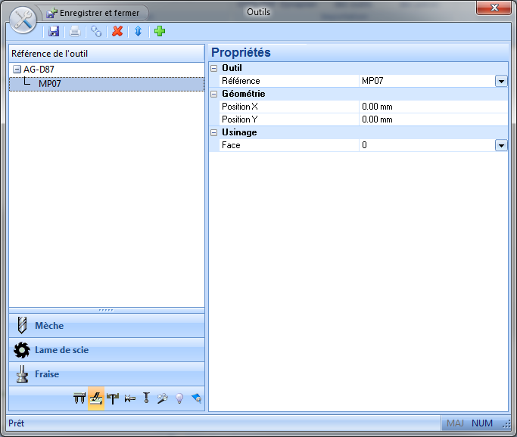The width and height of the screenshot is (517, 437).
Task: Collapse the Usinage property group
Action: tap(214, 132)
